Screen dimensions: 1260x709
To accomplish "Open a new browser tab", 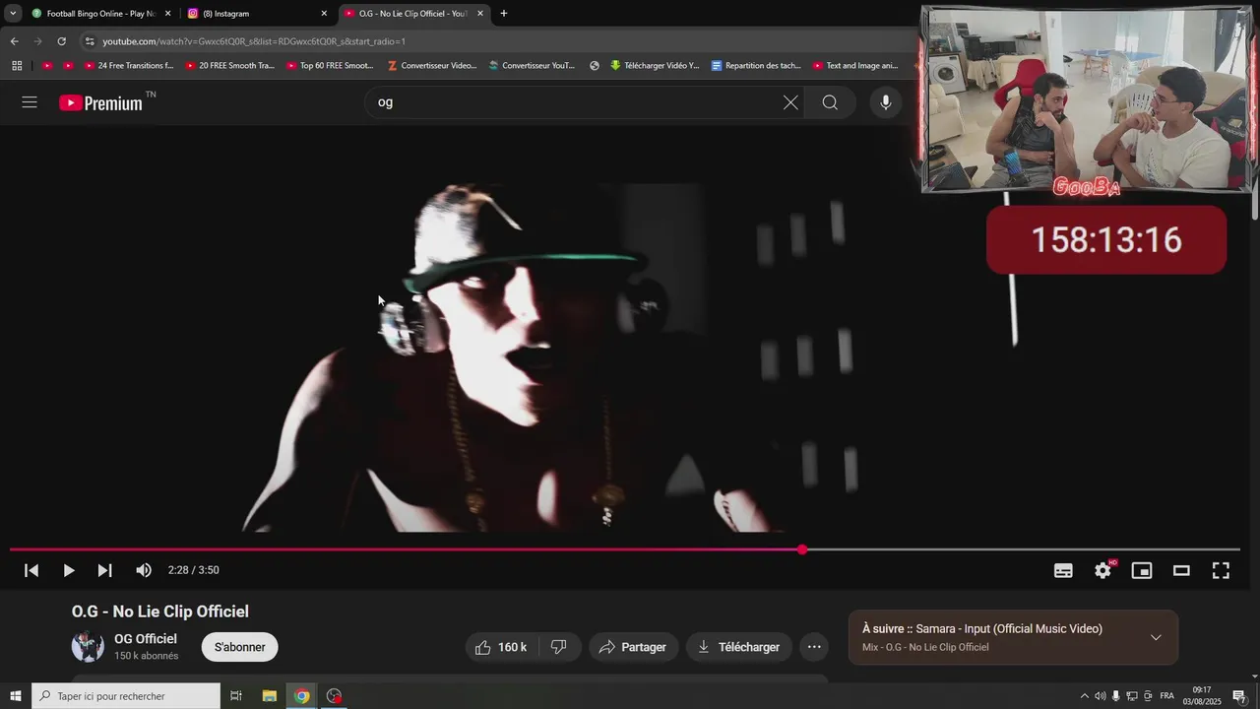I will tap(504, 14).
